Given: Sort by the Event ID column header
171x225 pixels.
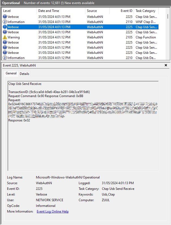Looking at the screenshot, I should (122, 11).
